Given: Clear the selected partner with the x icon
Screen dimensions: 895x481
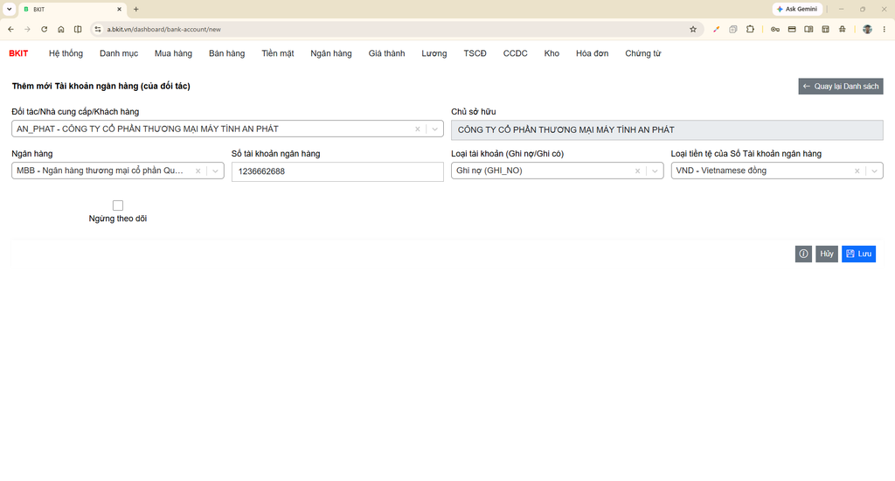Looking at the screenshot, I should tap(417, 129).
